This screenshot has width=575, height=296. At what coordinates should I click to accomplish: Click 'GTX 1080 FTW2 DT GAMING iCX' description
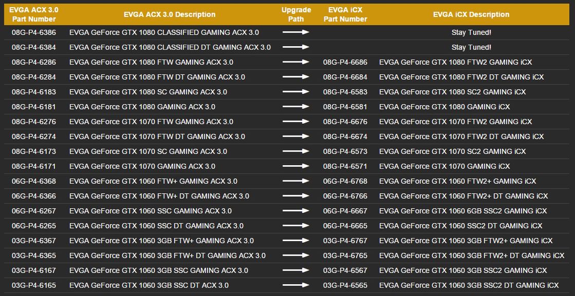pos(461,77)
